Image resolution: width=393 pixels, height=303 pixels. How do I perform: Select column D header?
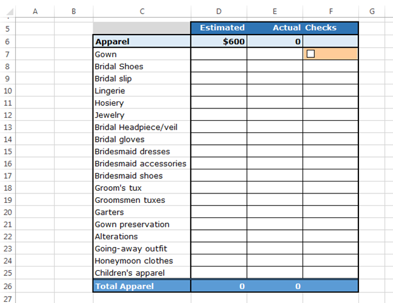point(219,11)
